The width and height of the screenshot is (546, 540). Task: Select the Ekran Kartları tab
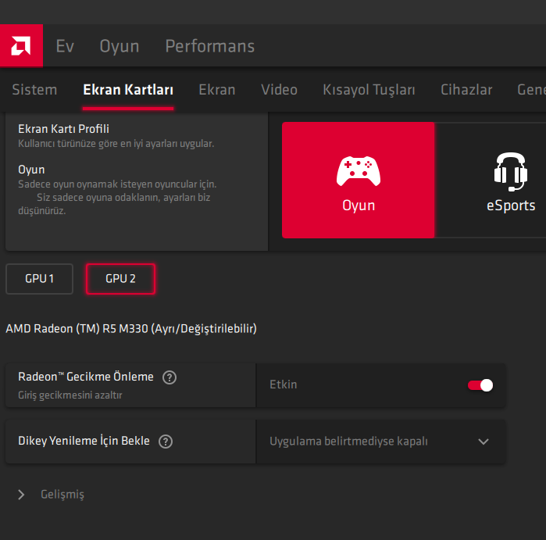click(x=128, y=90)
